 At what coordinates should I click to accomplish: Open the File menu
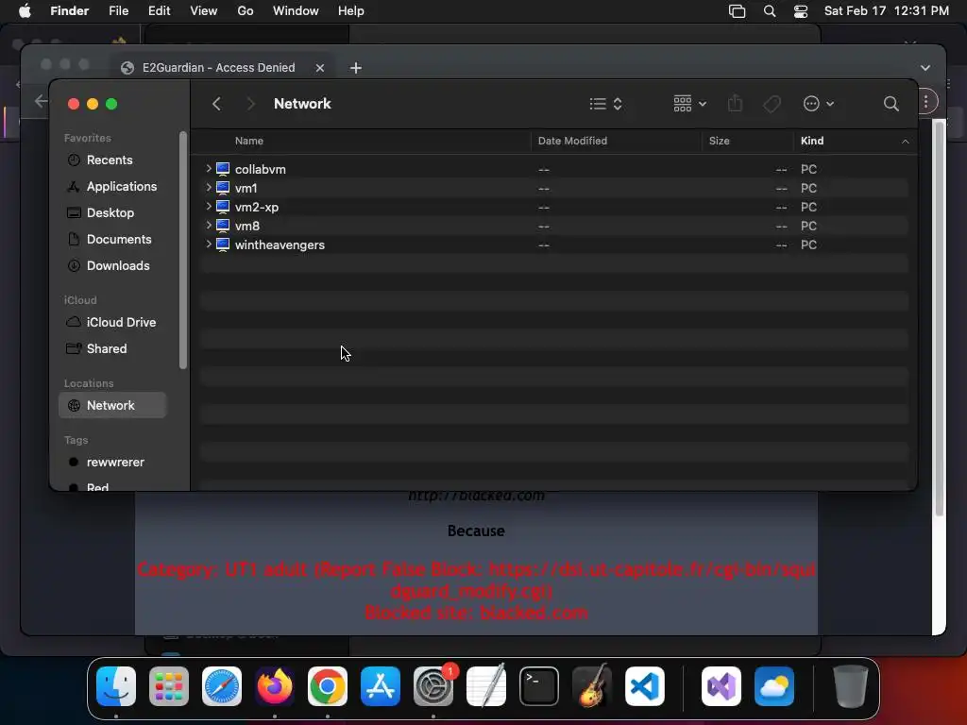coord(118,11)
